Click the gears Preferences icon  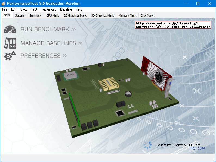tap(10, 56)
